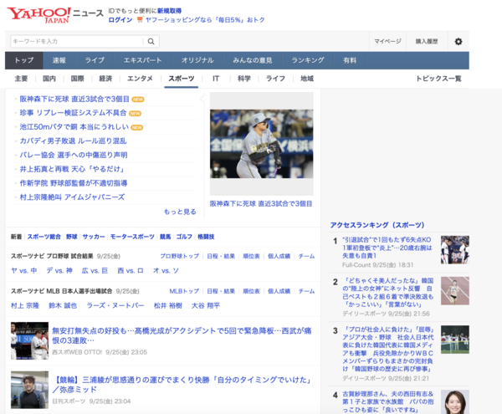The width and height of the screenshot is (502, 414).
Task: Open headline 池江50mバタで銅
Action: [x=74, y=127]
